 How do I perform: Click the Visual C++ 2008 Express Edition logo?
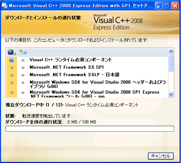tap(118, 22)
